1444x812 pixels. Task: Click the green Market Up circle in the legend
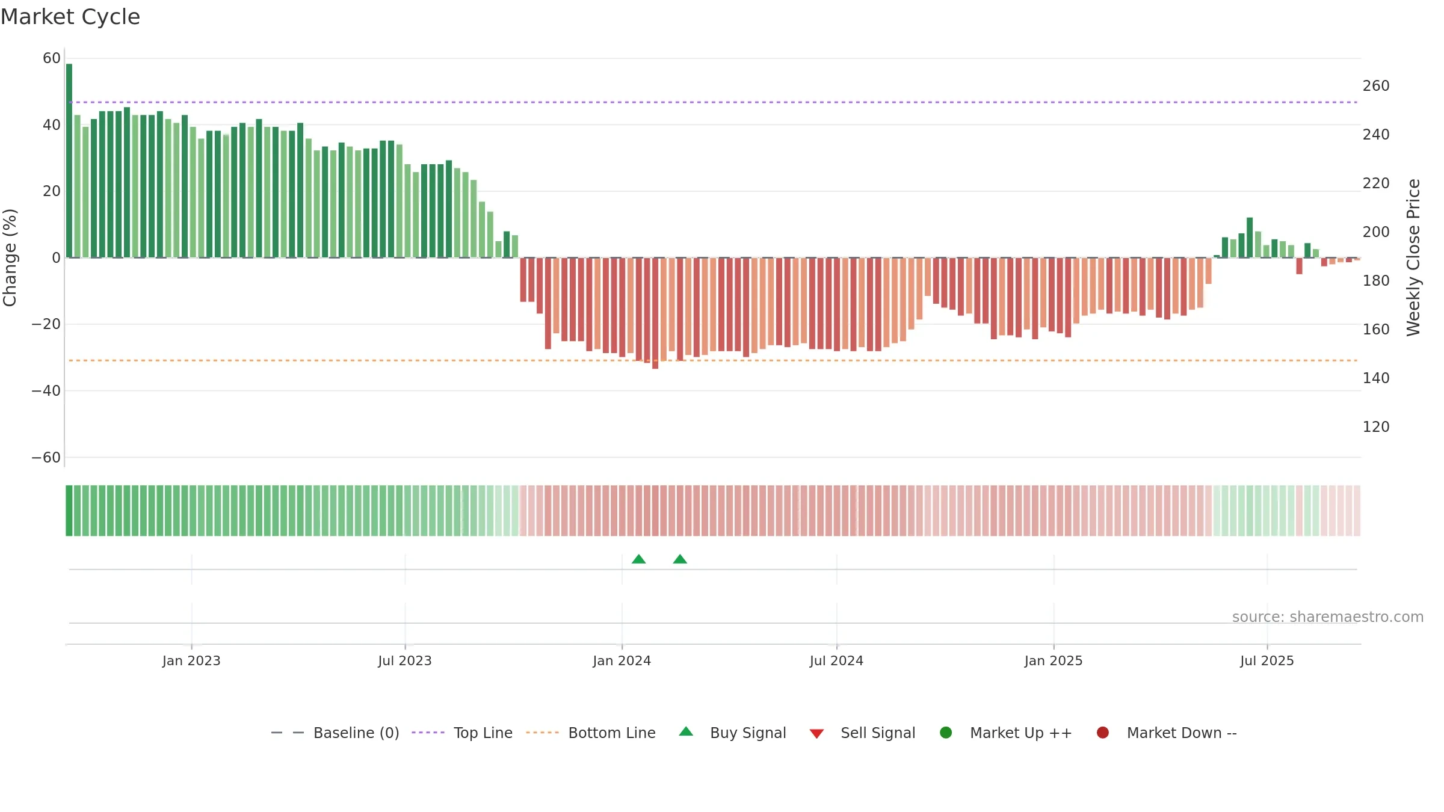[946, 733]
